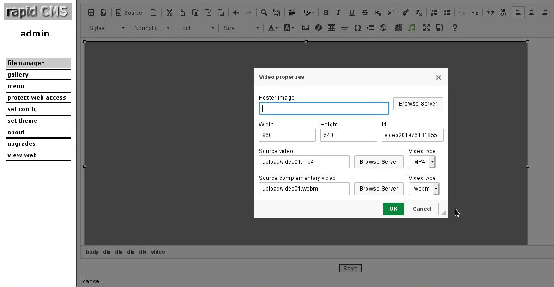This screenshot has width=554, height=287.
Task: Select set theme in sidebar menu
Action: 38,120
